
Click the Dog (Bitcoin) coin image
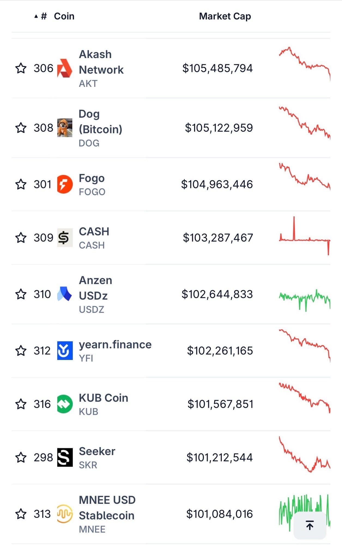point(65,128)
